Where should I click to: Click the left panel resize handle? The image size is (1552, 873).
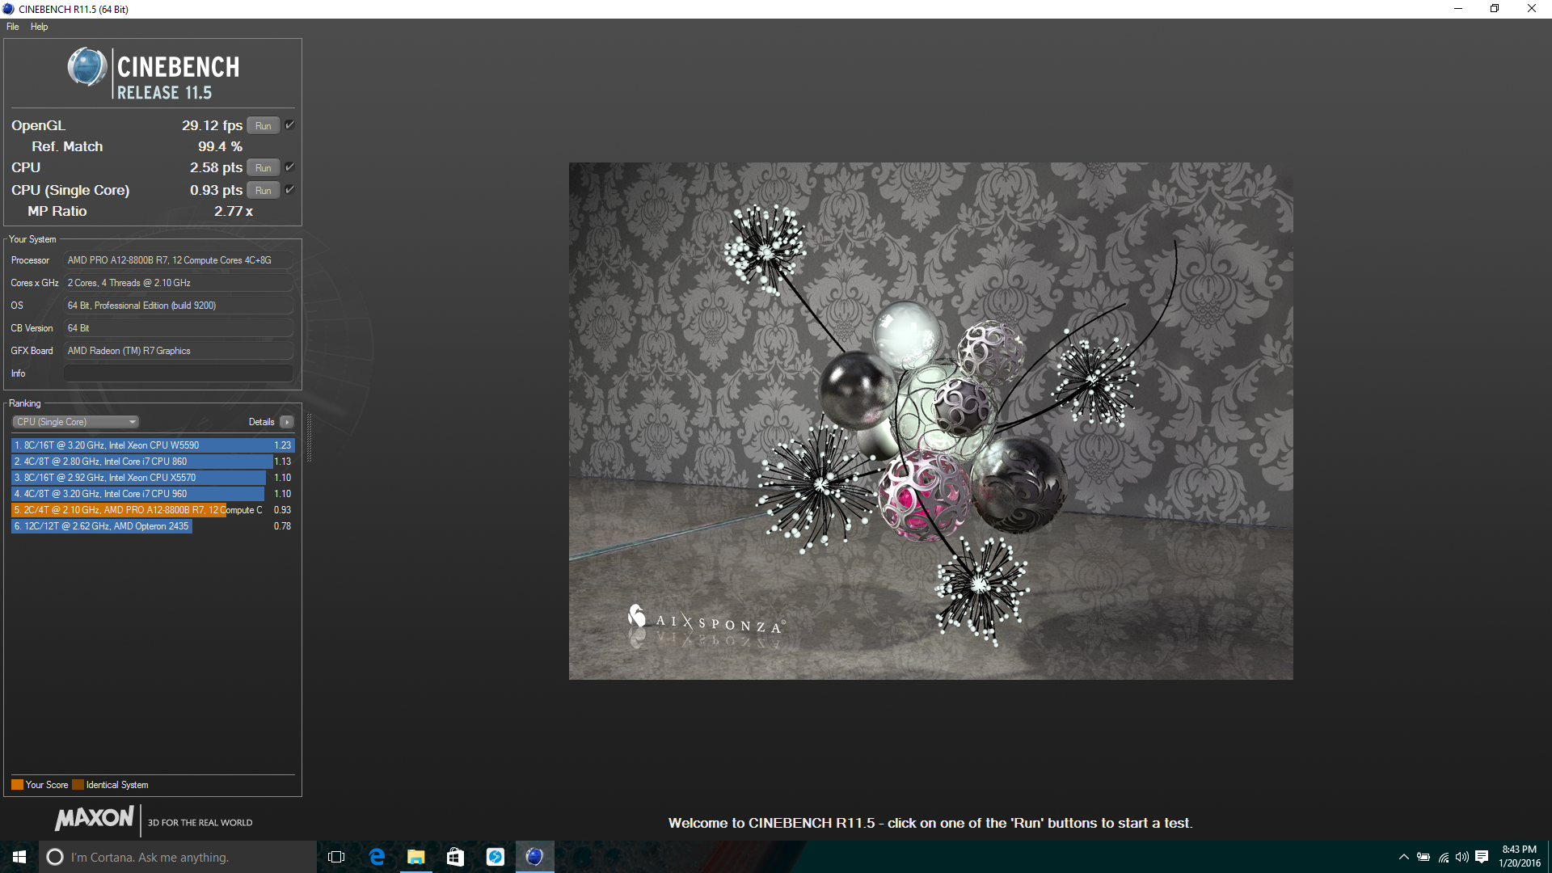(309, 437)
